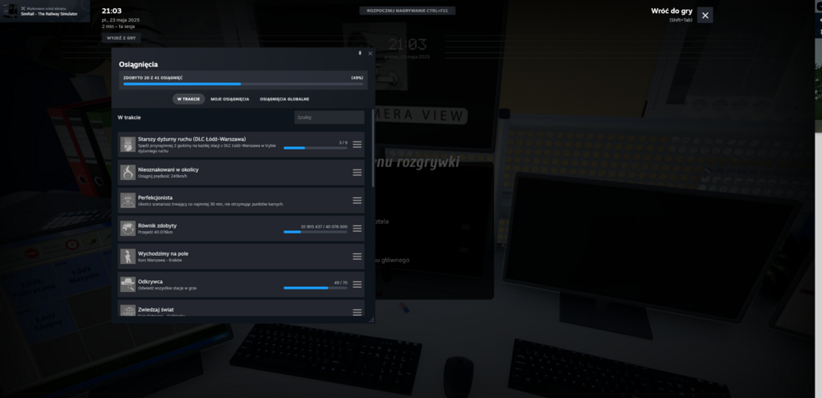Click hamburger handle on Wychodzimy na pole row
This screenshot has width=822, height=398.
(357, 257)
